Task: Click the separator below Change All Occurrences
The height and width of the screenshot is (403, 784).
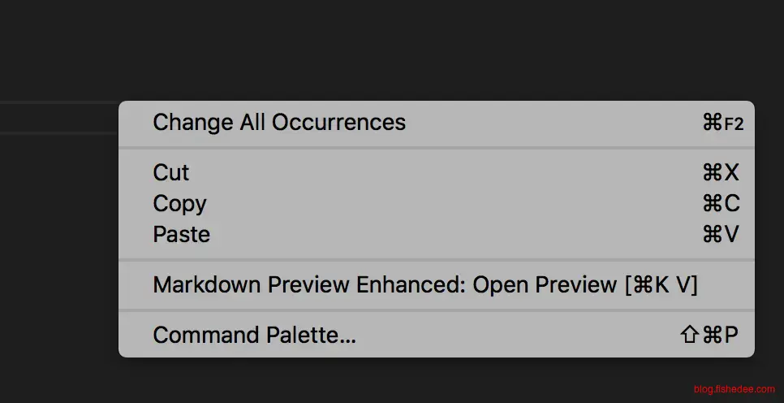Action: click(x=437, y=148)
